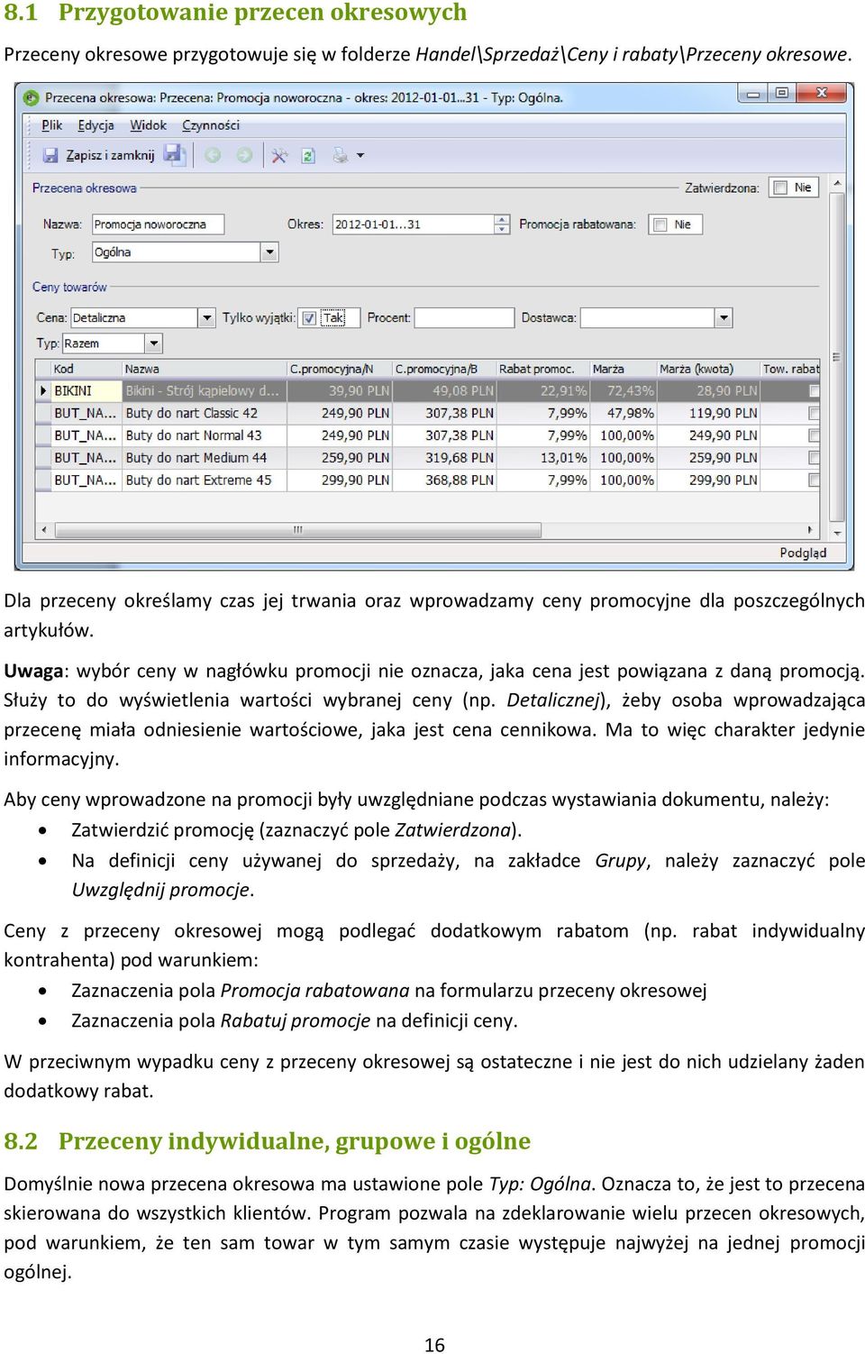Tick Tow. rabat checkbox for Medium 44 row
Image resolution: width=865 pixels, height=1354 pixels.
814,458
